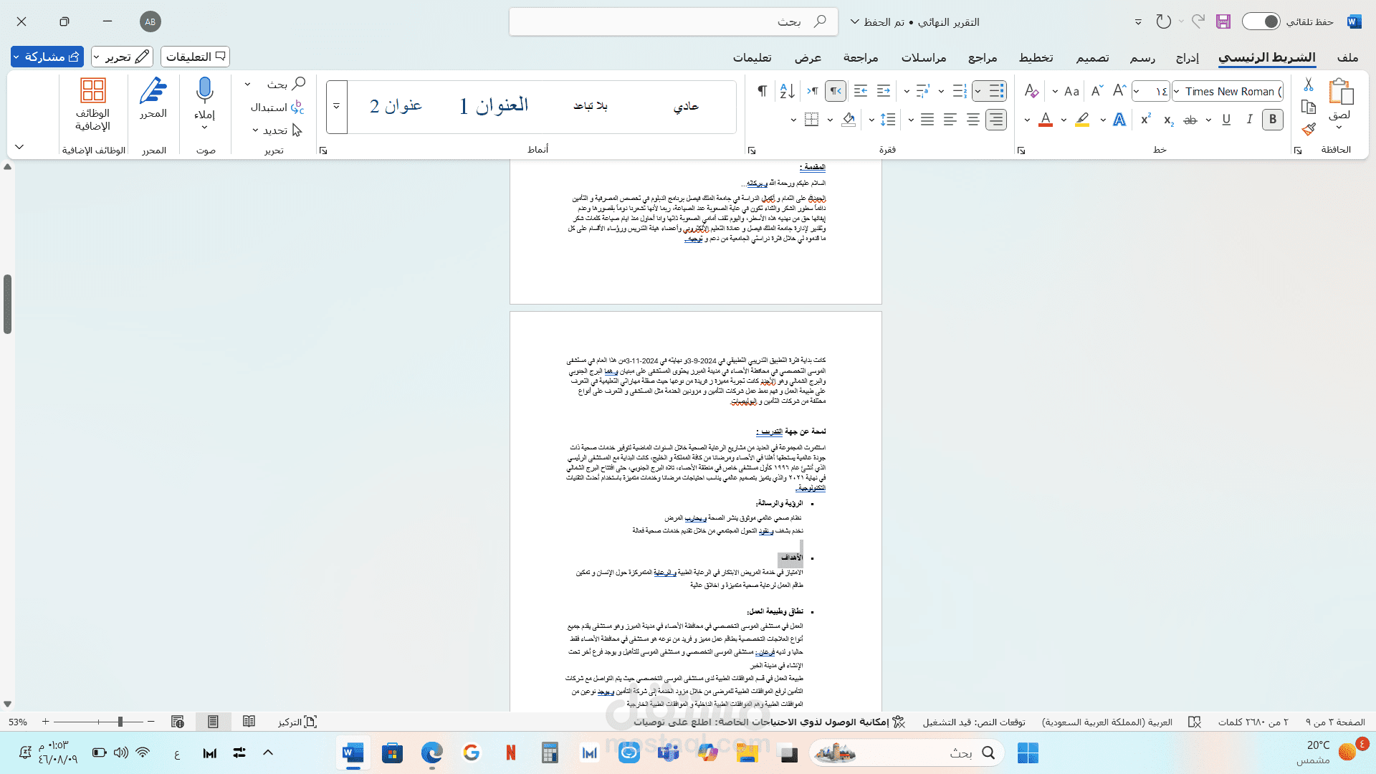
Task: Switch to Layout (تخطيط) tab
Action: (x=1036, y=57)
